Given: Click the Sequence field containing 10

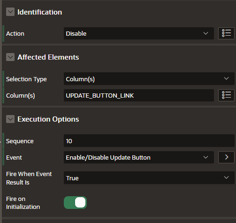Looking at the screenshot, I should click(149, 140).
